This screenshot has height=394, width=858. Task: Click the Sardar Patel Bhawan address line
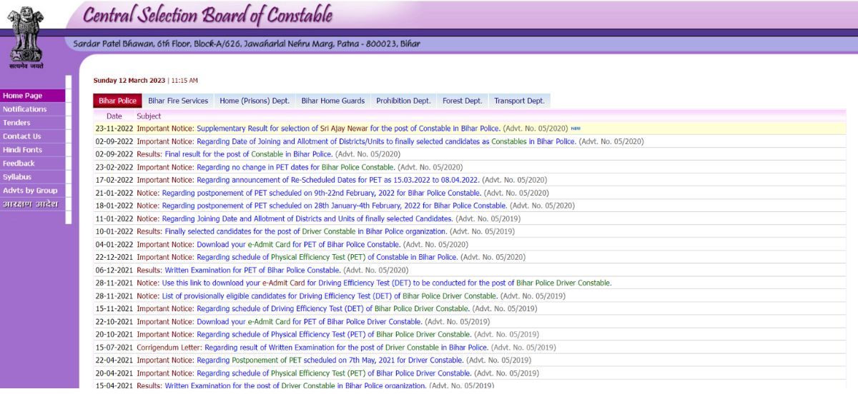pyautogui.click(x=247, y=44)
